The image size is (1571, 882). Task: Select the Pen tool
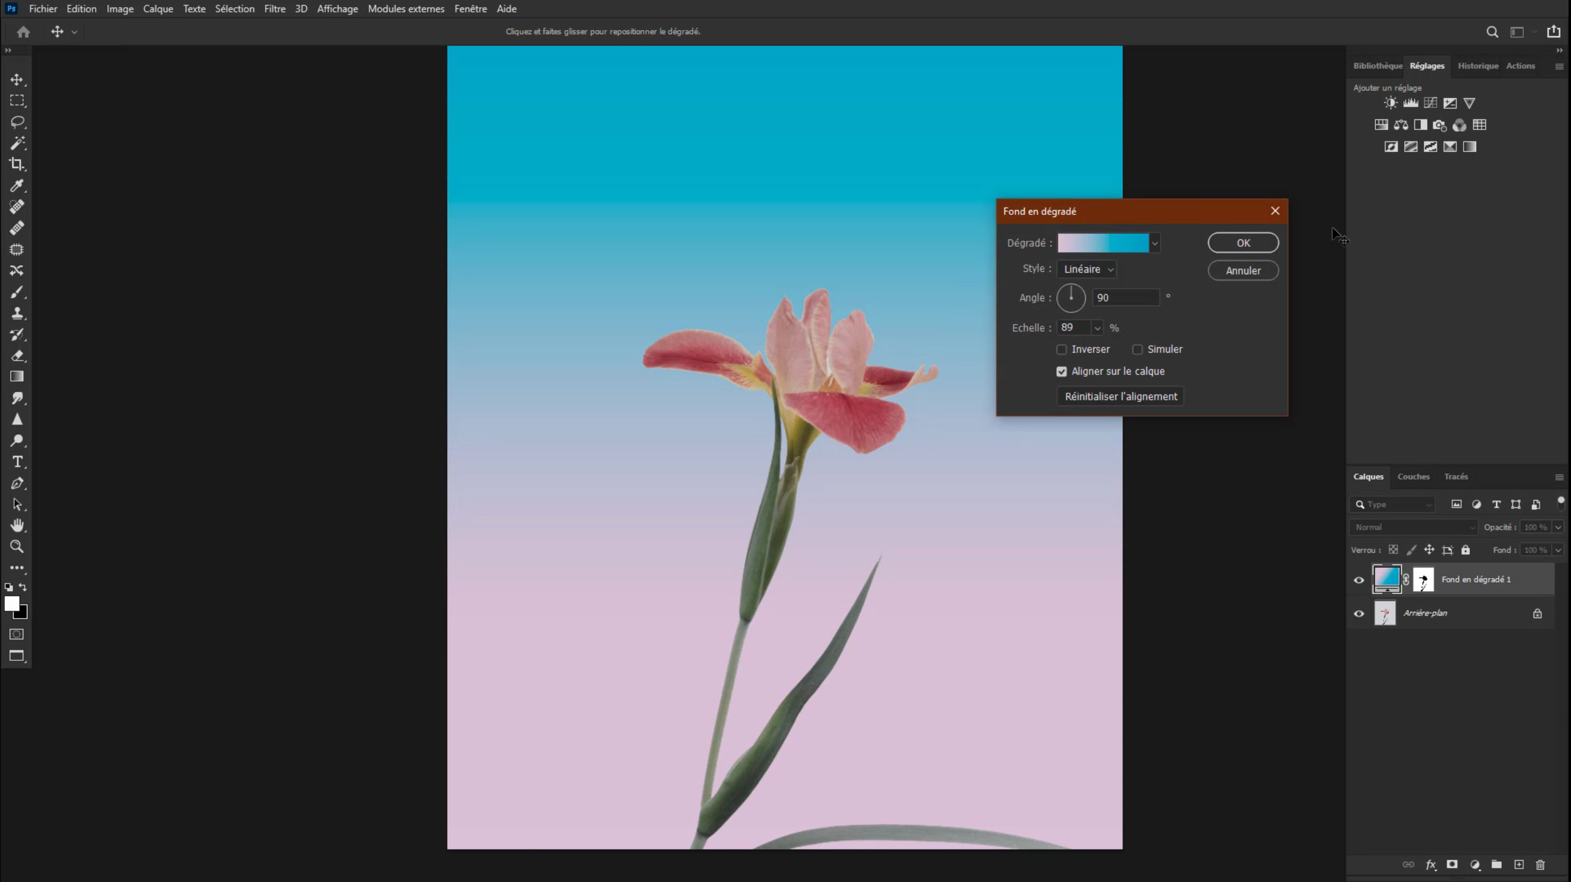tap(17, 483)
